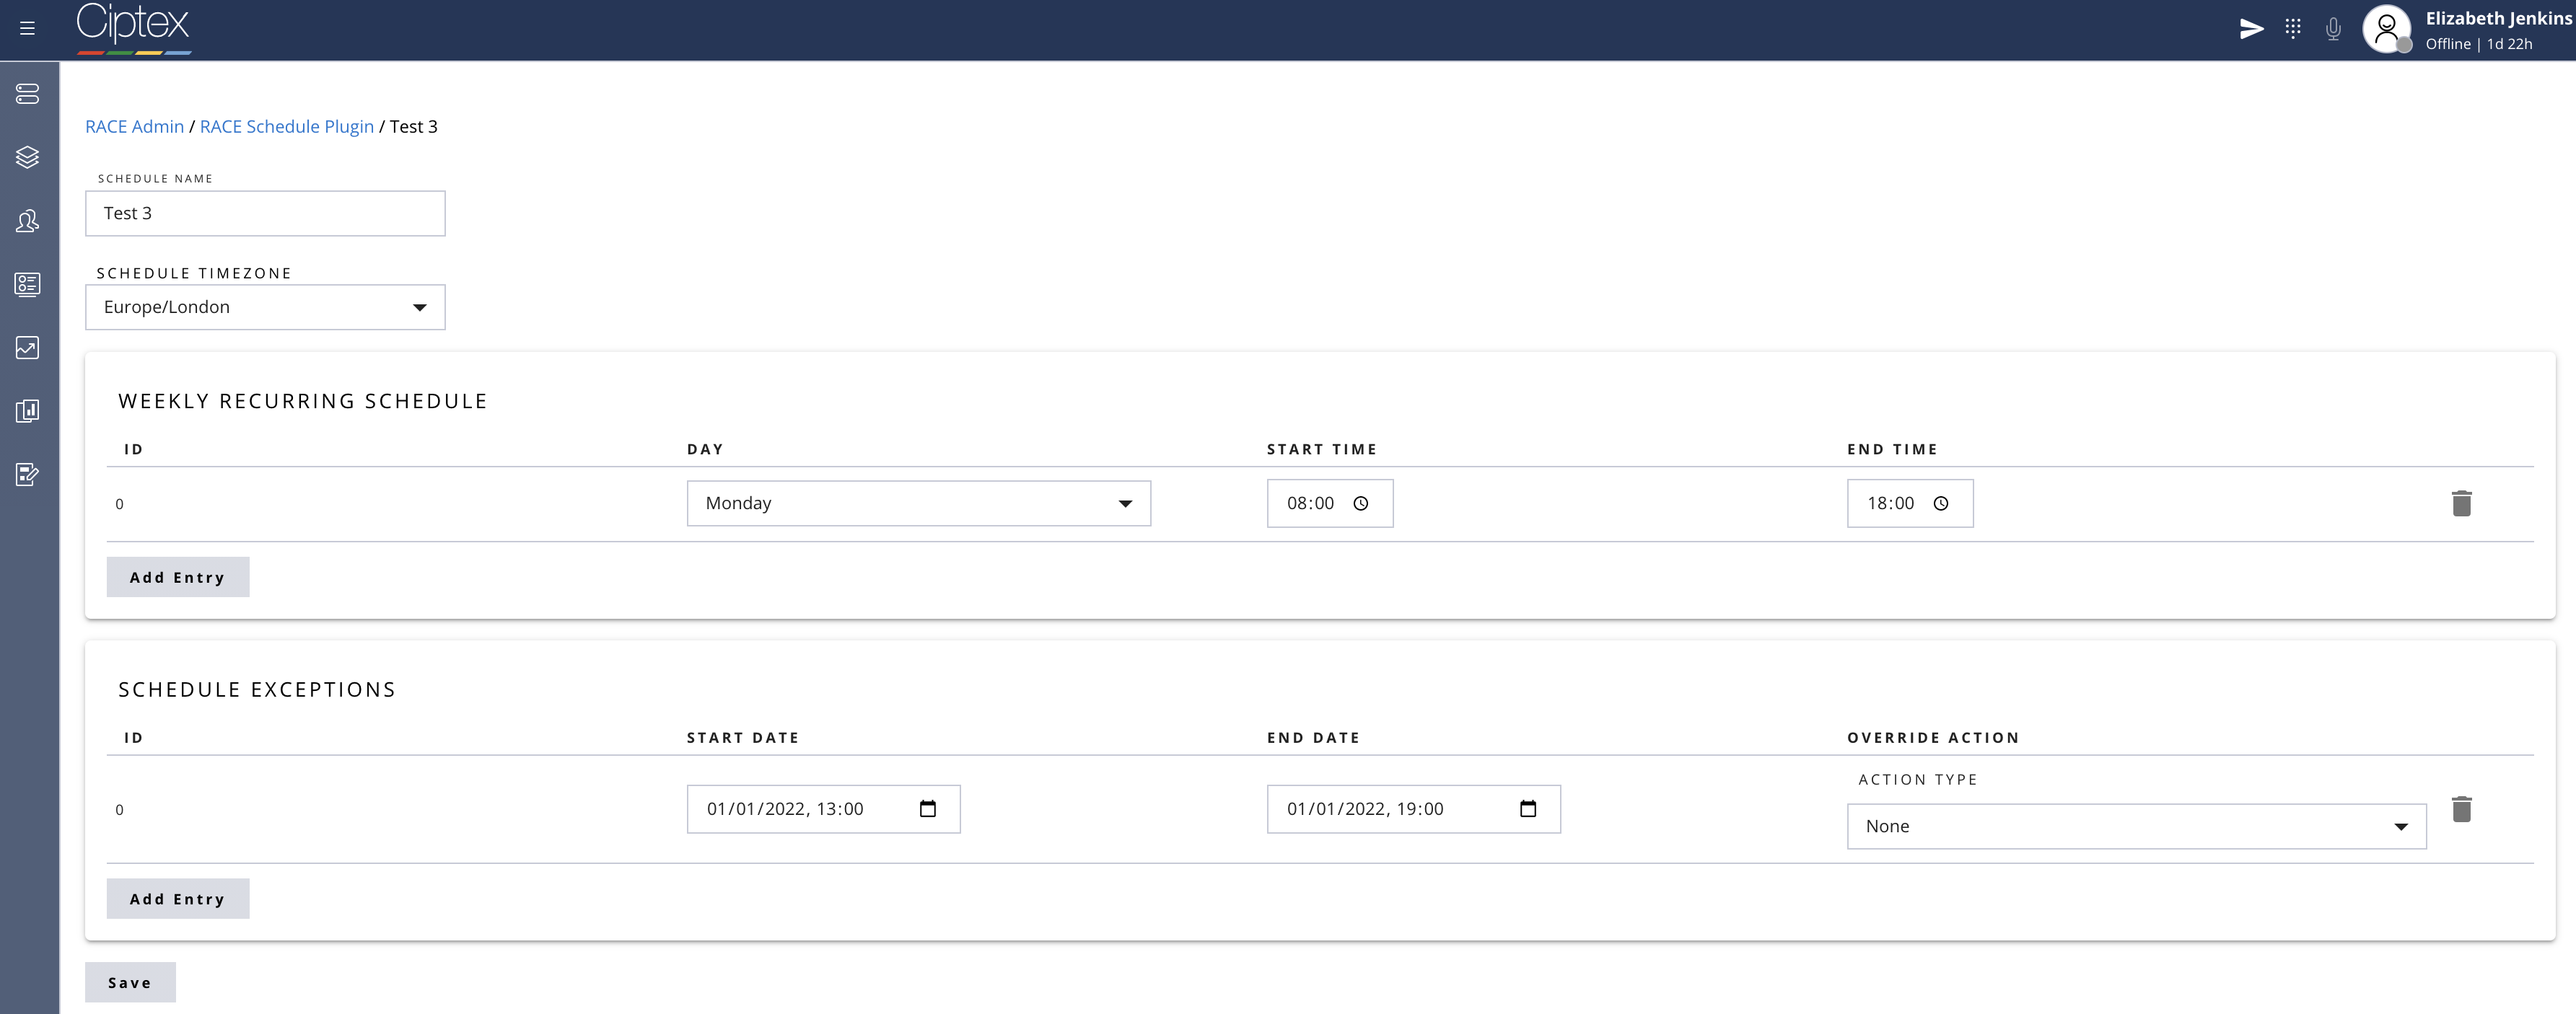Click Elizabeth Jenkins username text
Screen dimensions: 2576x1014
pos(2498,18)
